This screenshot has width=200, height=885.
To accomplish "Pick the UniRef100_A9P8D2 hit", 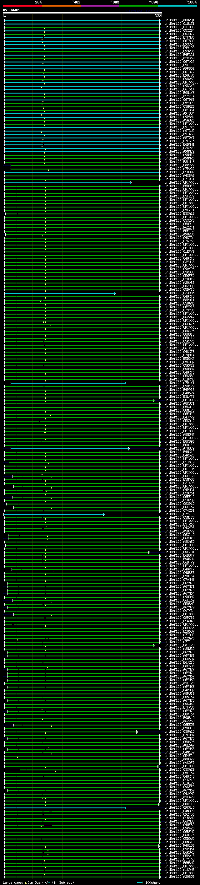I will coord(179,68).
